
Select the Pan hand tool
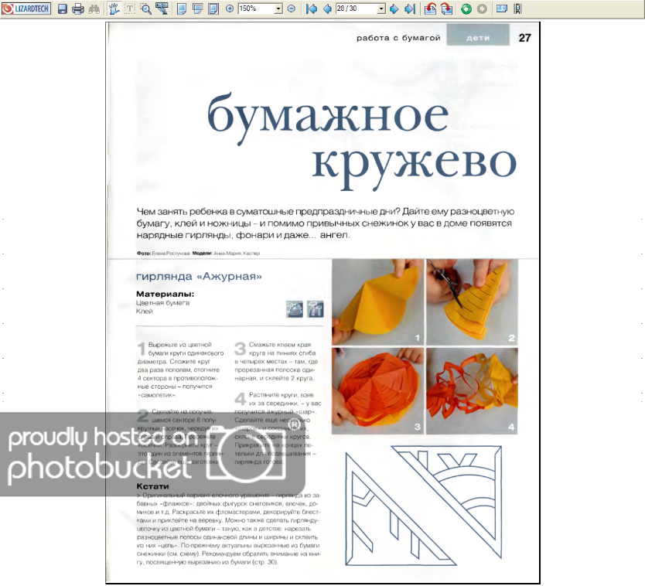tap(114, 9)
